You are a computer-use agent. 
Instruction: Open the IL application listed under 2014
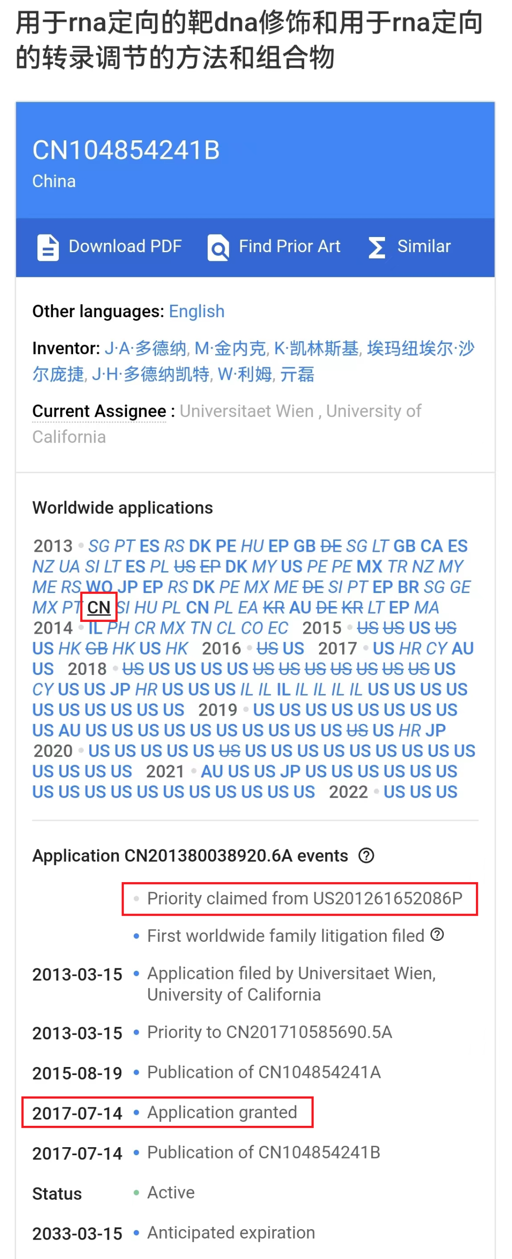coord(95,628)
